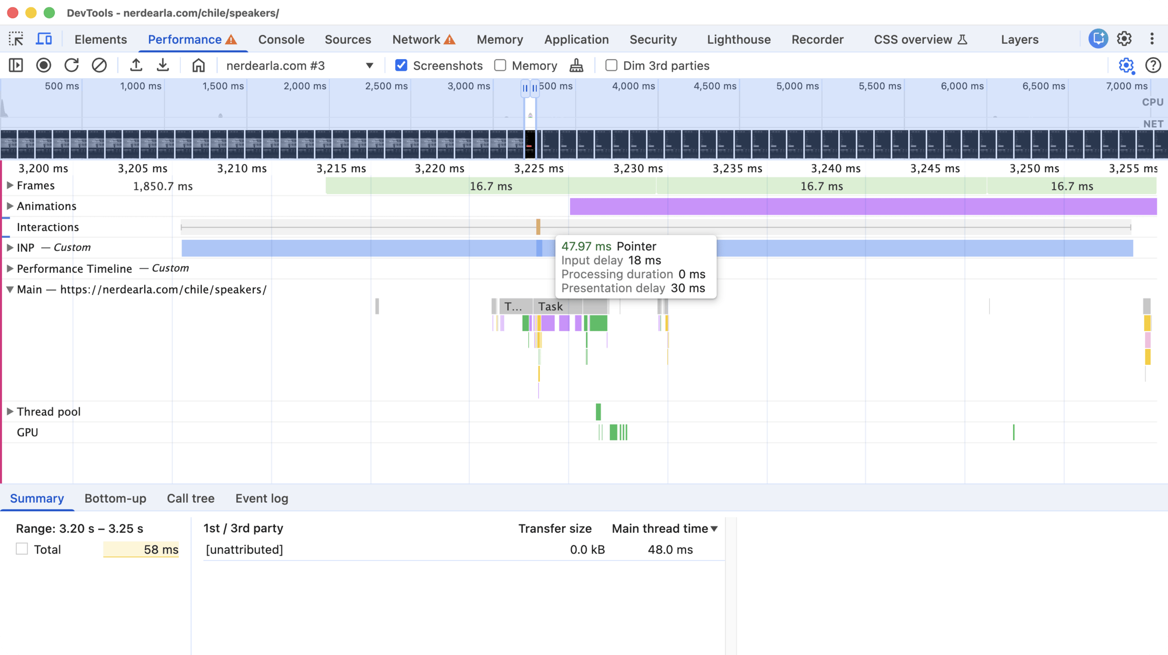This screenshot has height=655, width=1168.
Task: Clear the current performance recording
Action: coord(99,65)
